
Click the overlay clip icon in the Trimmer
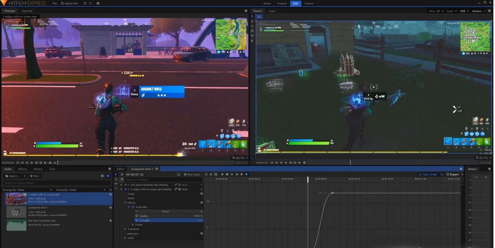coord(55,163)
